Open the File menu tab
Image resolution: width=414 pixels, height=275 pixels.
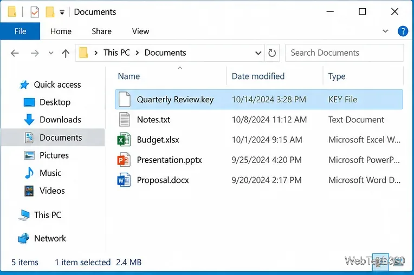click(x=21, y=31)
